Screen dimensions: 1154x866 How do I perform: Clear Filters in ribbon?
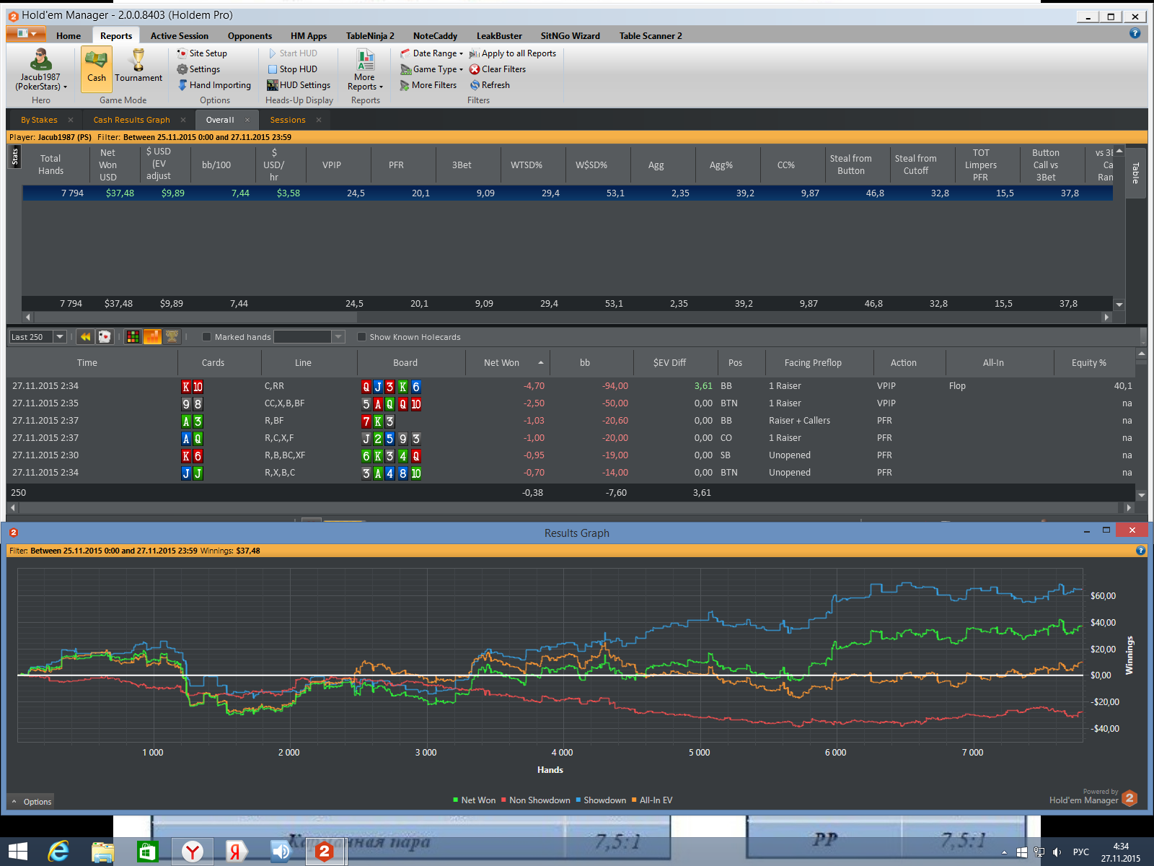click(498, 69)
